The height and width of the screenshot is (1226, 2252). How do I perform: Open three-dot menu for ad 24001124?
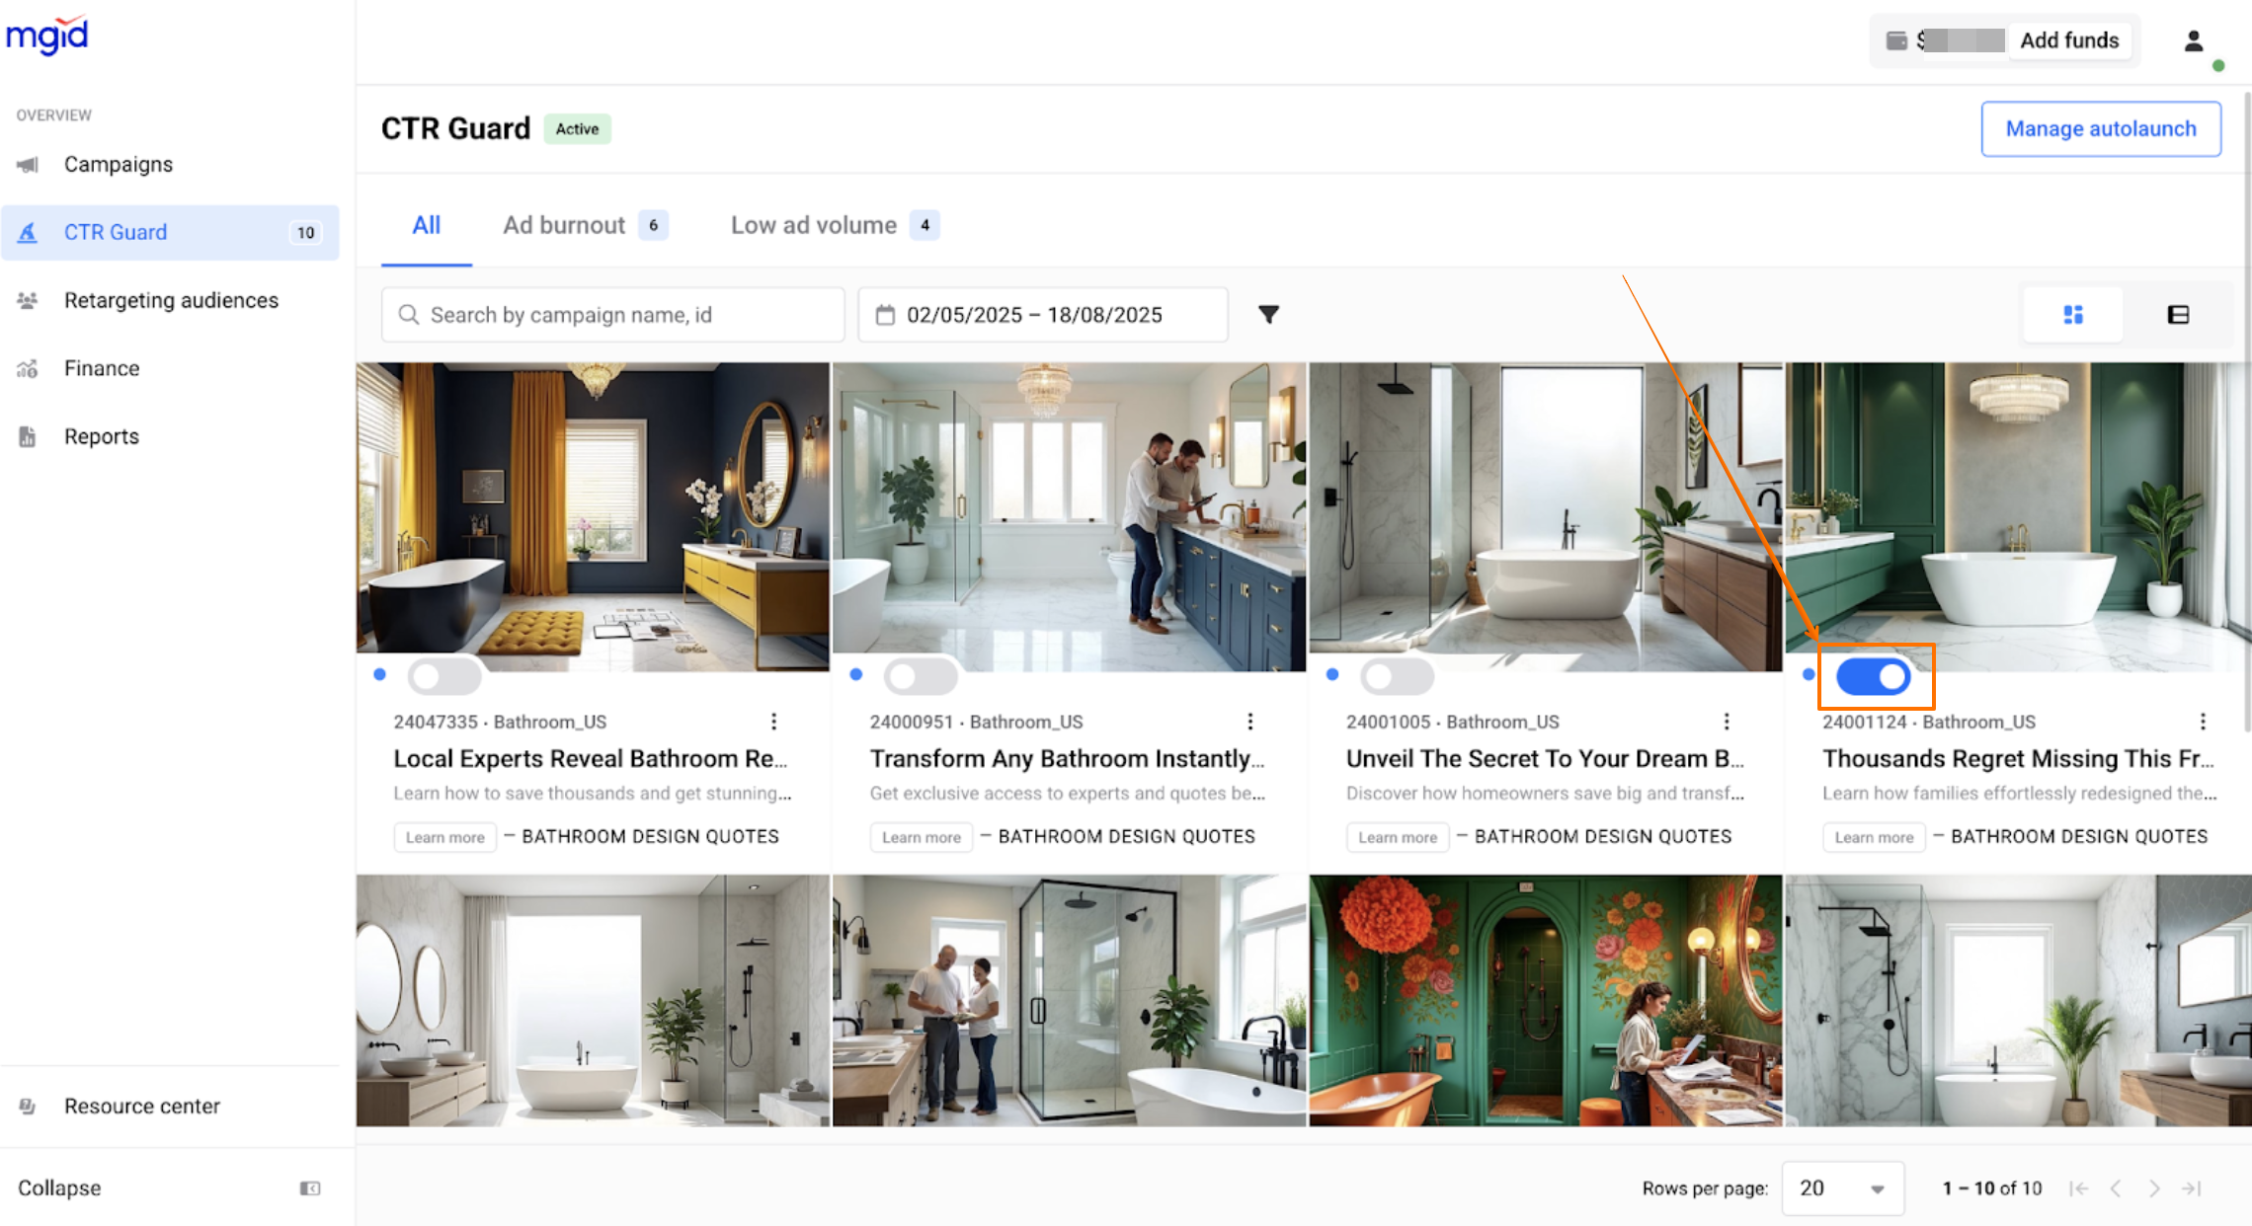pyautogui.click(x=2202, y=722)
